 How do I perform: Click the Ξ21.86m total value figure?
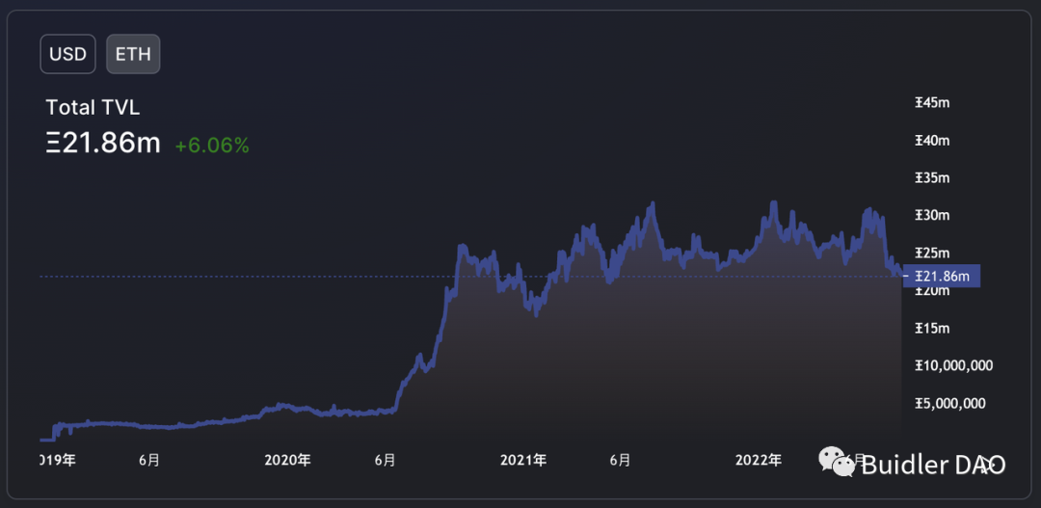103,143
